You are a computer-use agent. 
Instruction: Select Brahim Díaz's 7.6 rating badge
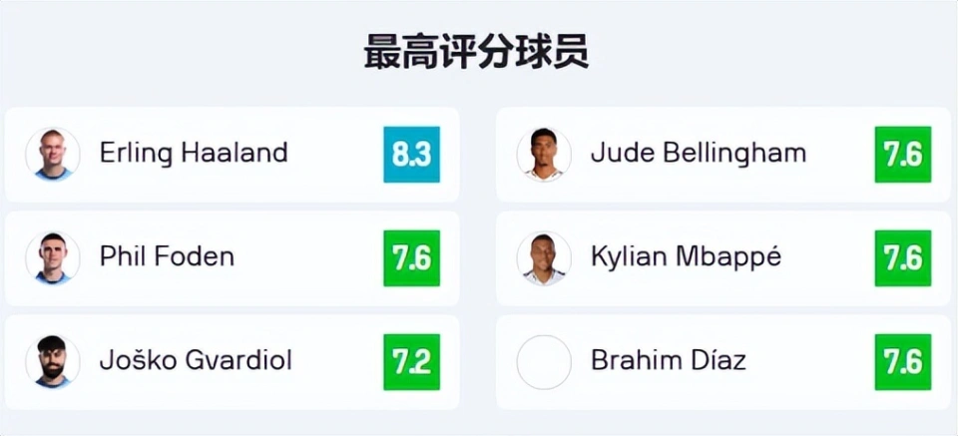click(903, 362)
